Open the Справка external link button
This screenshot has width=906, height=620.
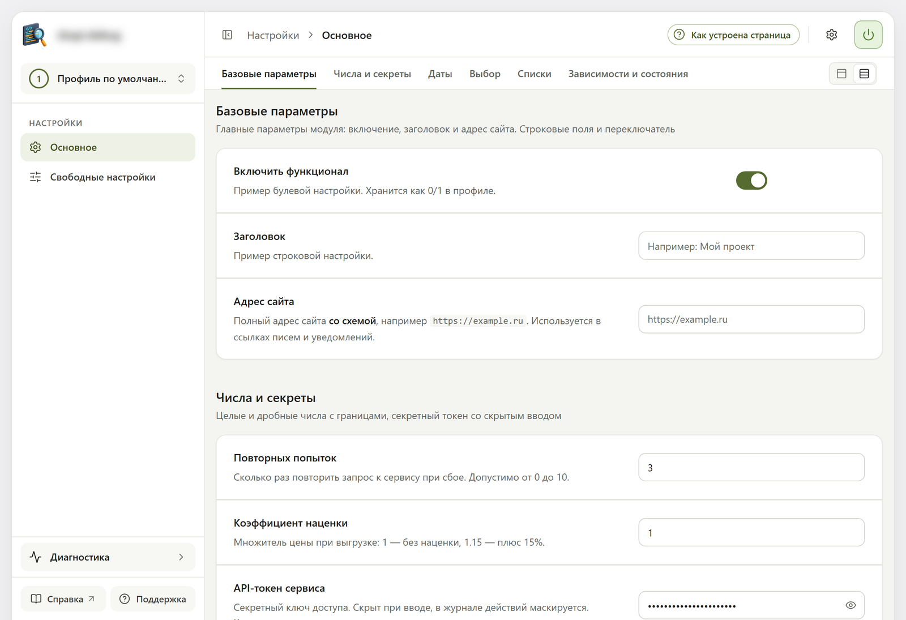63,599
